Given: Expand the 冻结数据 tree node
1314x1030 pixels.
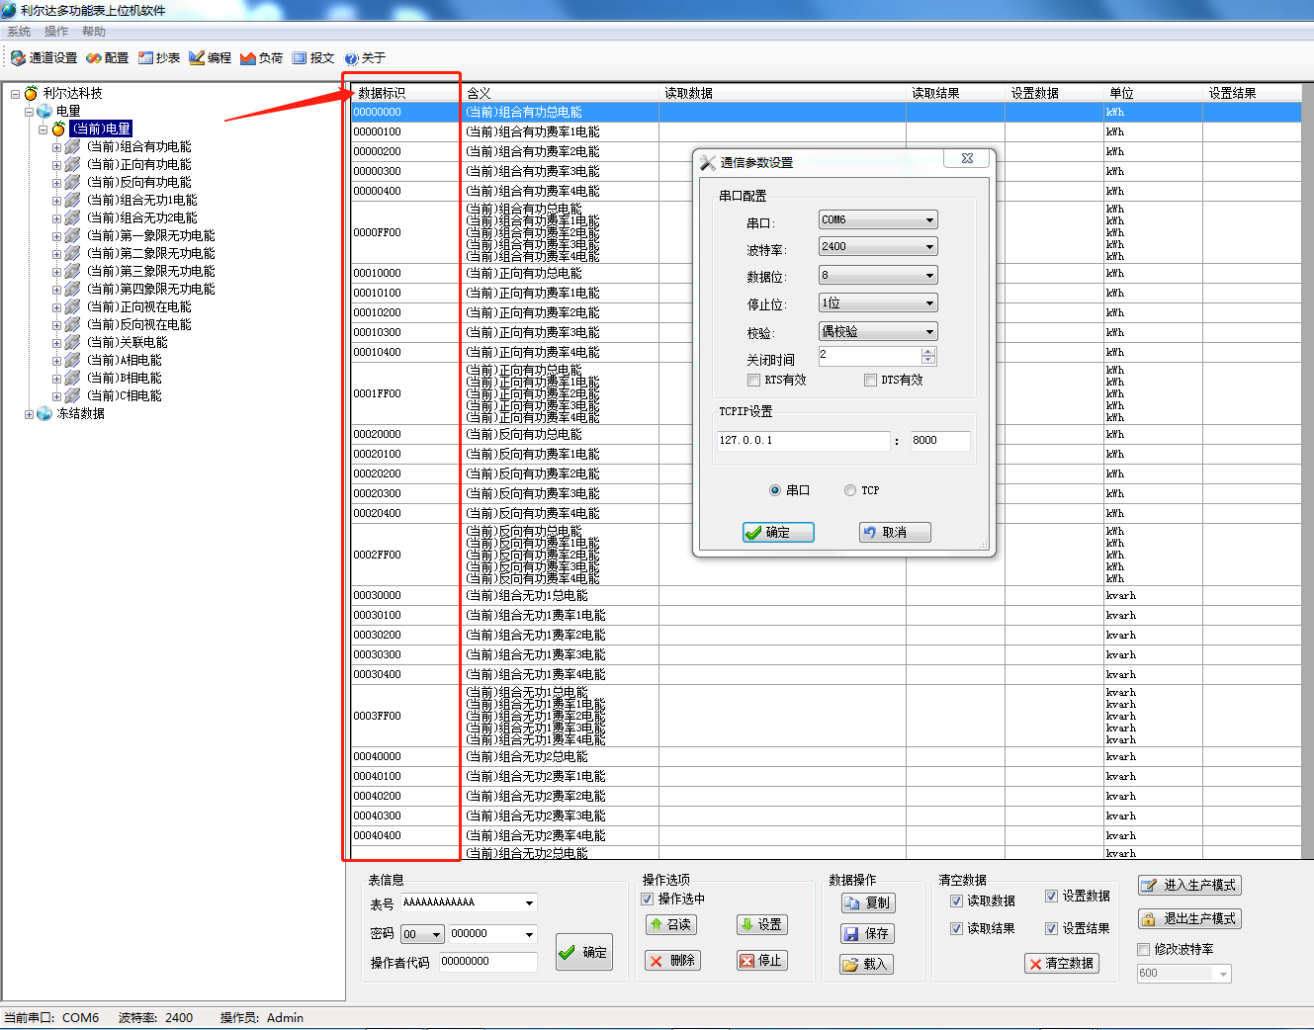Looking at the screenshot, I should tap(30, 414).
